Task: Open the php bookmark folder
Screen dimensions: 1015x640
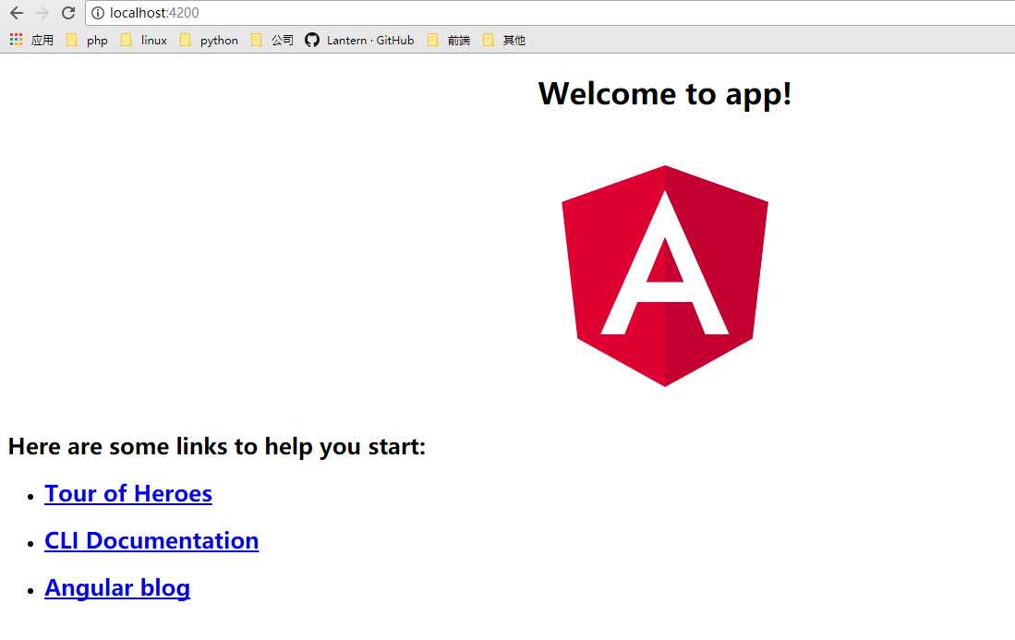Action: tap(88, 40)
